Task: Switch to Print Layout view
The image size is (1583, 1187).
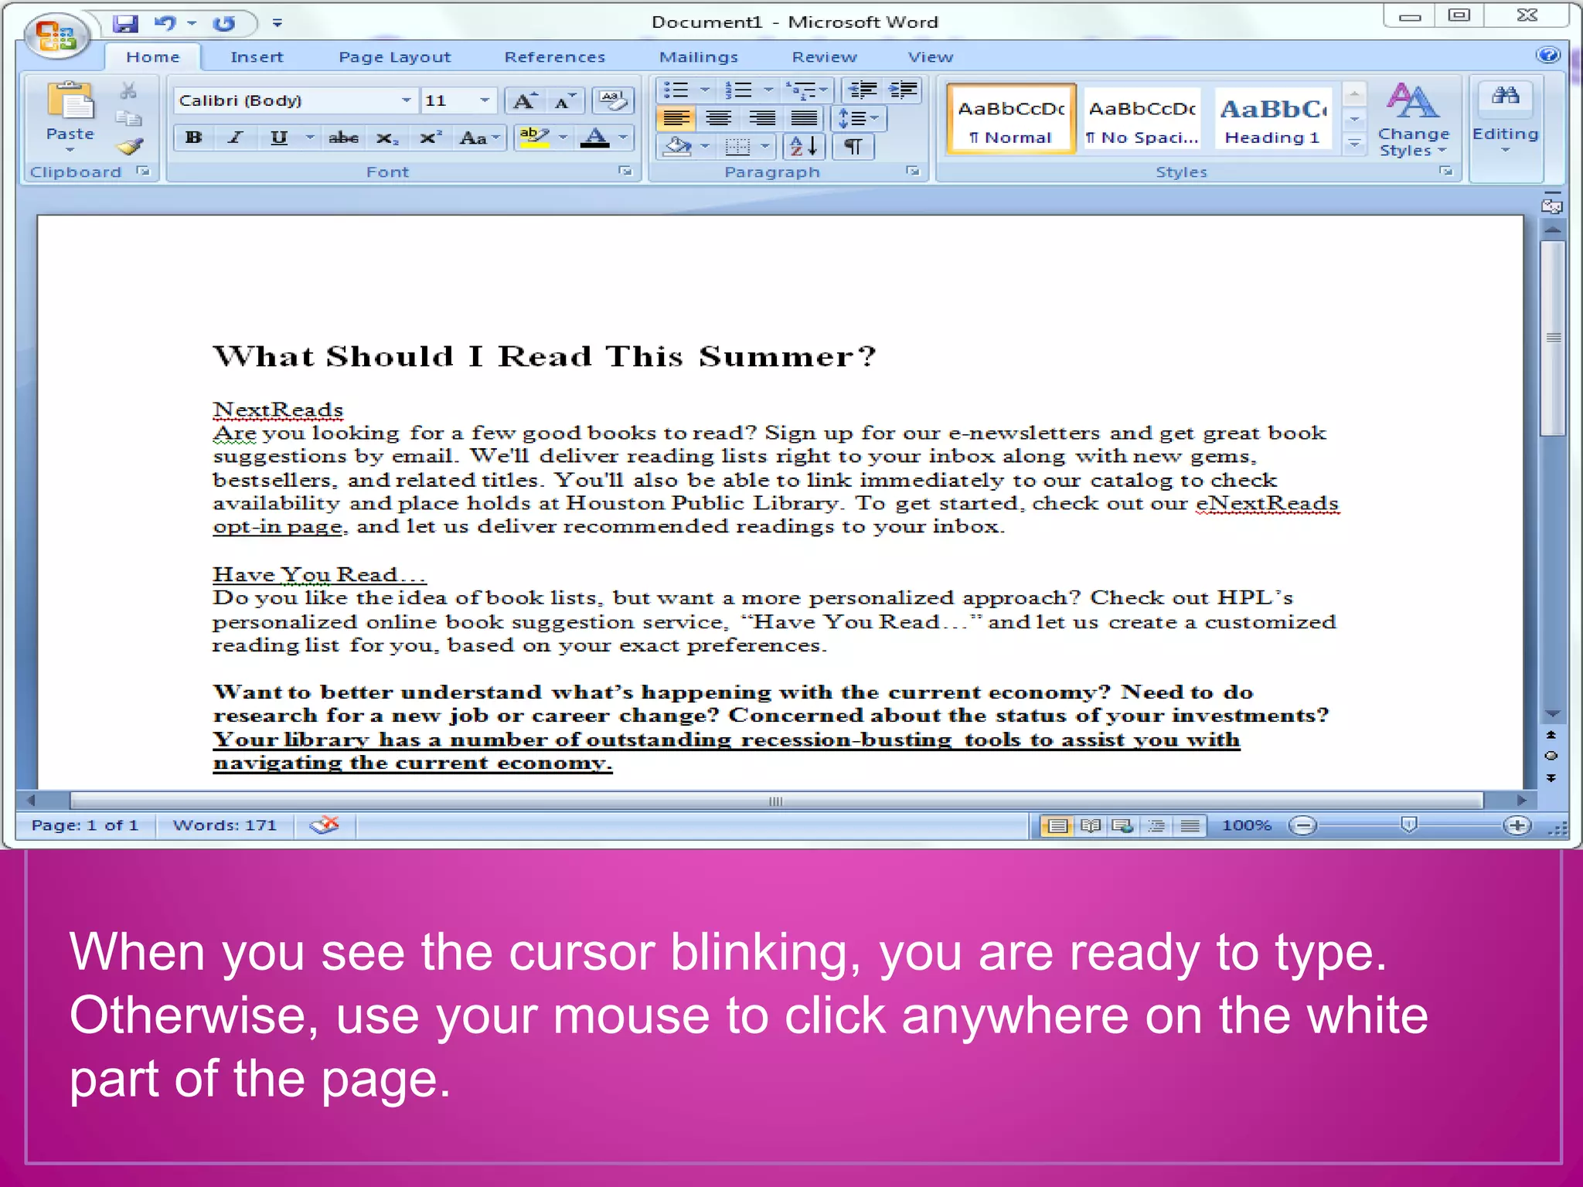Action: 1057,826
